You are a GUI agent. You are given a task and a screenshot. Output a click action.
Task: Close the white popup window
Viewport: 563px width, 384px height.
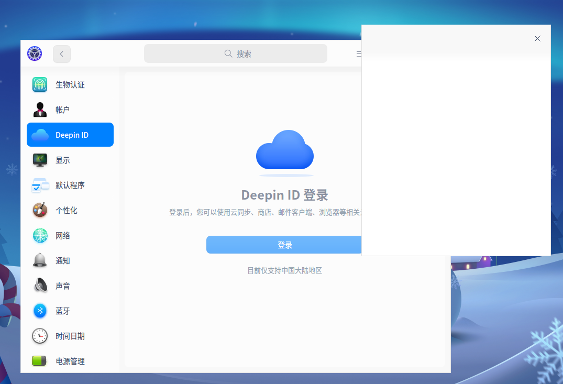point(537,38)
